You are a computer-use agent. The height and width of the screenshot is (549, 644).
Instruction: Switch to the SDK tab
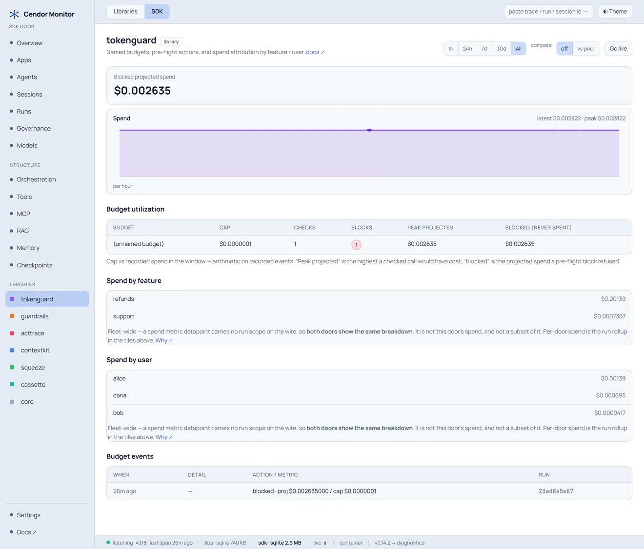click(x=157, y=11)
